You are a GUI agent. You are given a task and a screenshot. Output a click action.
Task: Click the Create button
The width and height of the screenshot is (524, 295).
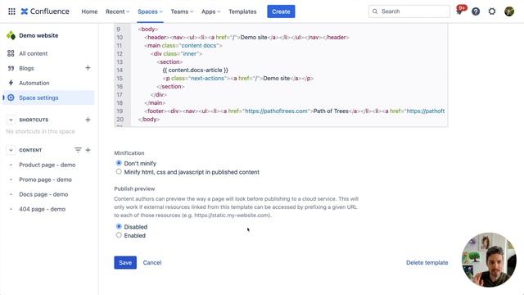[x=281, y=11]
